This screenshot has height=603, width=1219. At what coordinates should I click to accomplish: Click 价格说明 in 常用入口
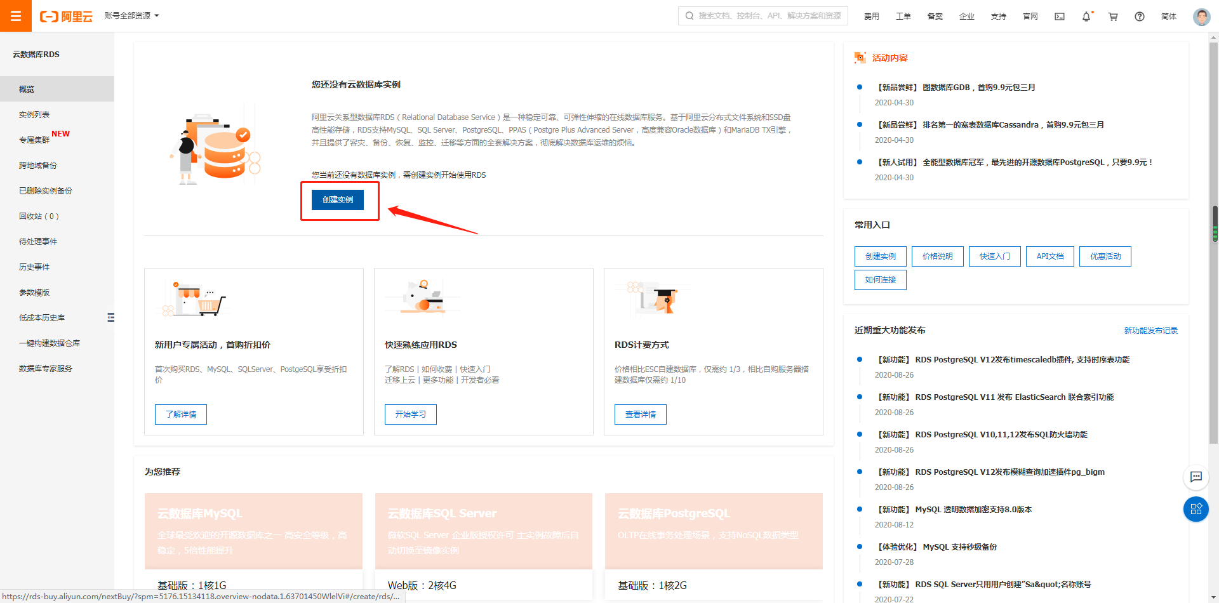938,256
